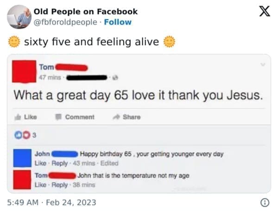Image resolution: width=278 pixels, height=211 pixels.
Task: Expand the post options chevron
Action: (264, 65)
